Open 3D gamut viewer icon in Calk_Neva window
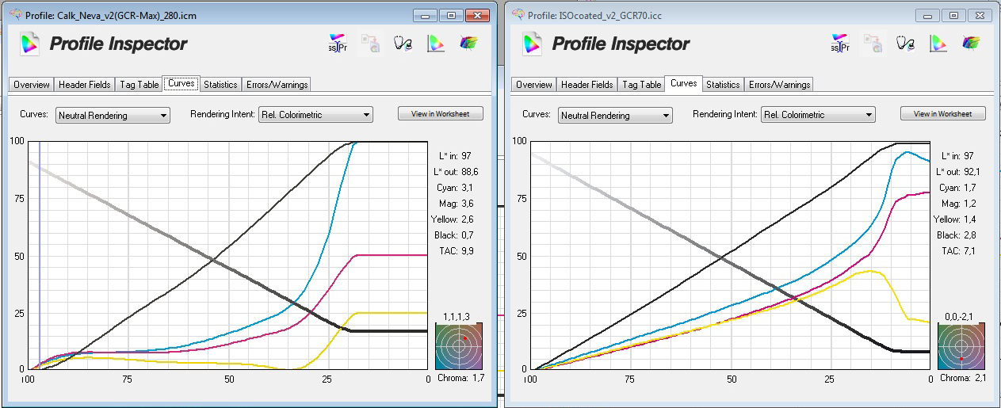 [469, 44]
